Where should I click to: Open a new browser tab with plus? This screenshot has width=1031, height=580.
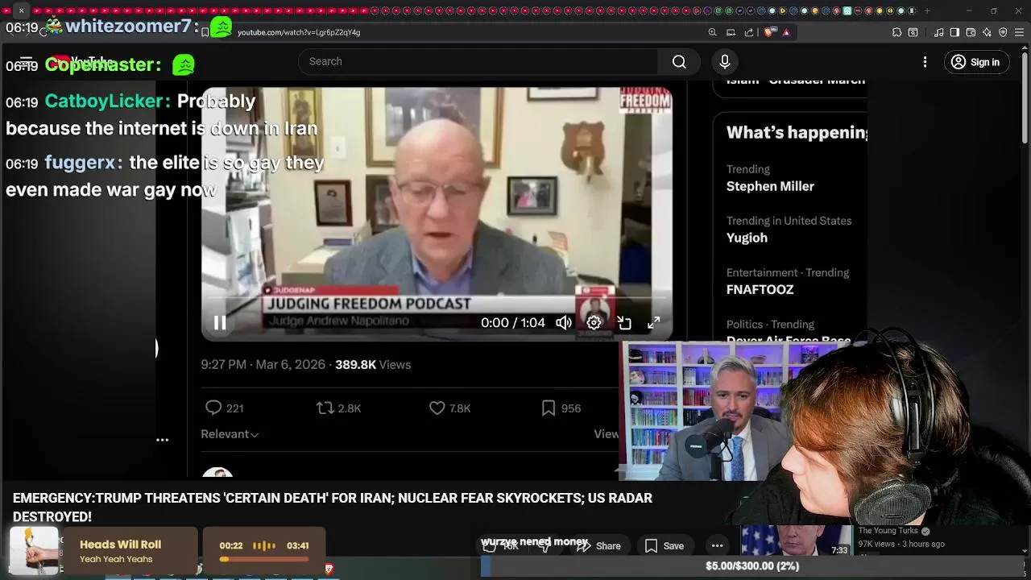(927, 11)
